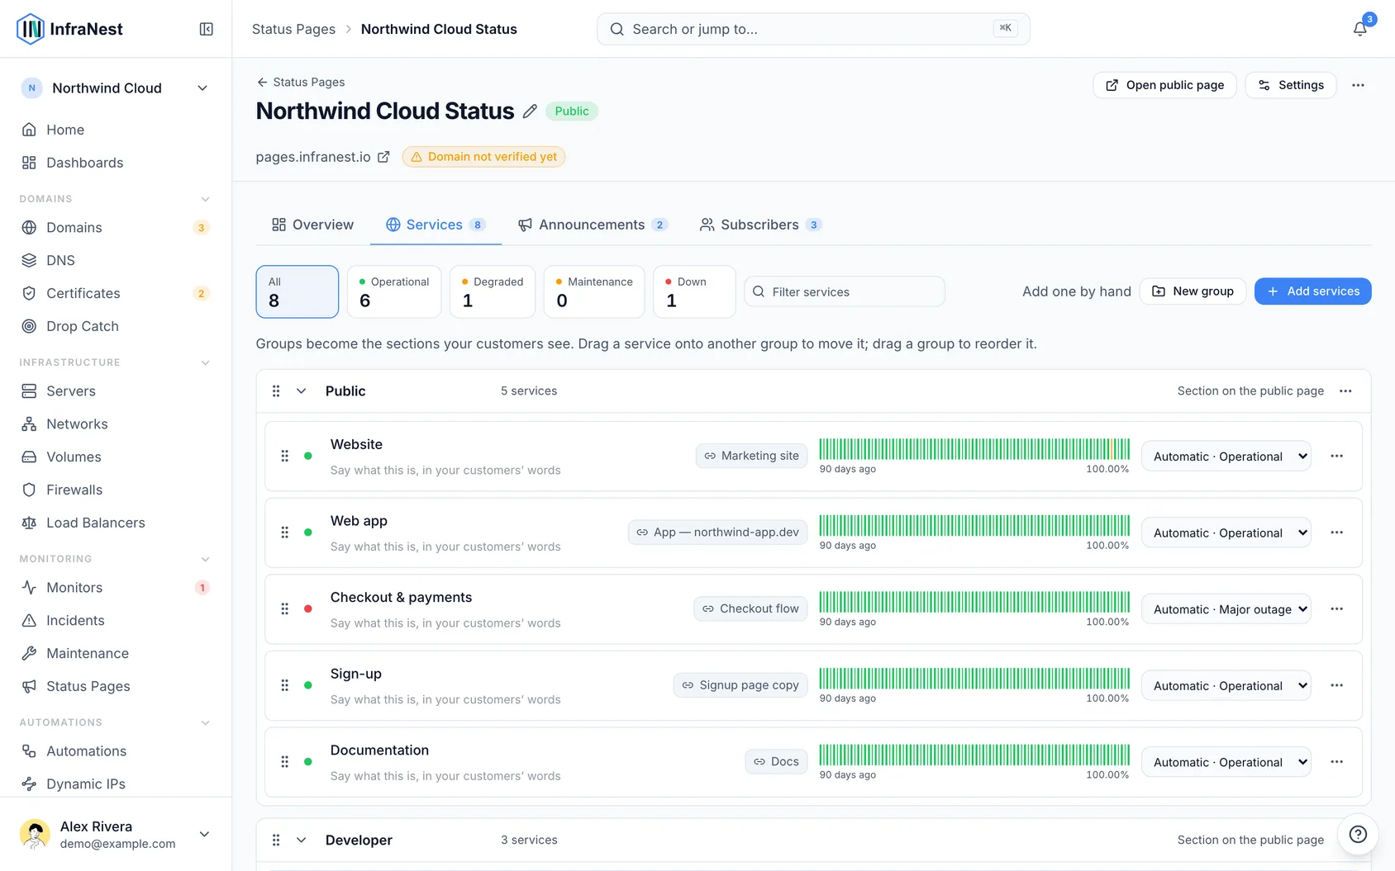
Task: Filter services by Down status
Action: click(x=694, y=291)
